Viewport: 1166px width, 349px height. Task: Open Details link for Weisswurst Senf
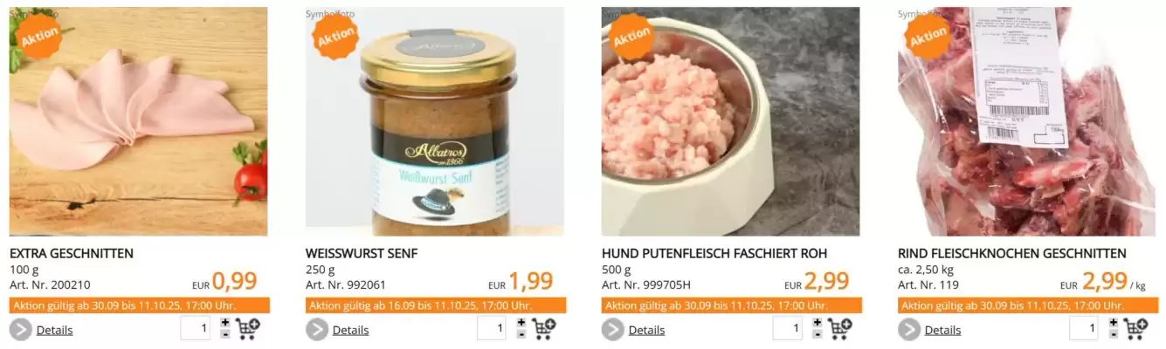350,330
